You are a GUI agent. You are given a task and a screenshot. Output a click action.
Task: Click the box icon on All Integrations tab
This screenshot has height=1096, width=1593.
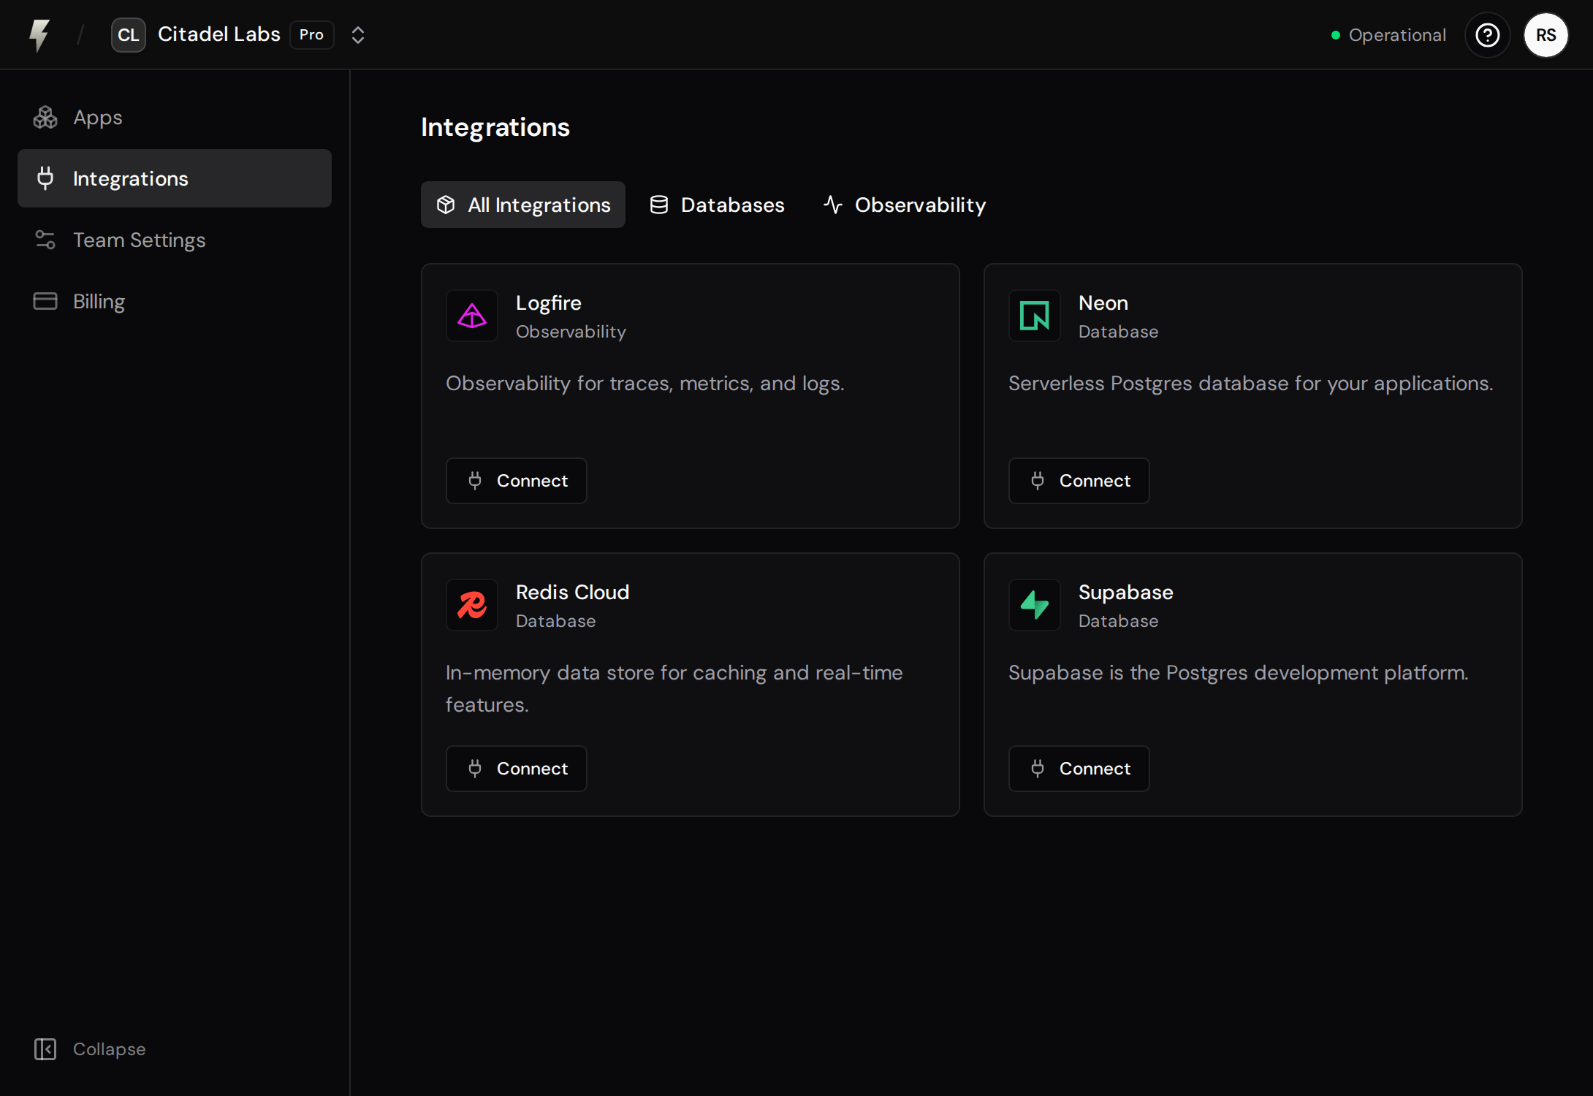coord(446,205)
